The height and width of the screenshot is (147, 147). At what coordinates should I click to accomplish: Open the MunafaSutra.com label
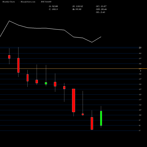(x=28, y=2)
